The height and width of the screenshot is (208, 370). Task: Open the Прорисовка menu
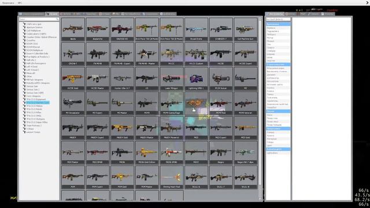coord(8,3)
